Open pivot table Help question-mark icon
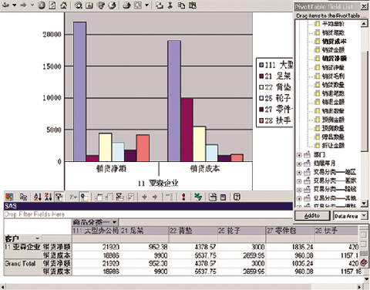 tap(237, 197)
